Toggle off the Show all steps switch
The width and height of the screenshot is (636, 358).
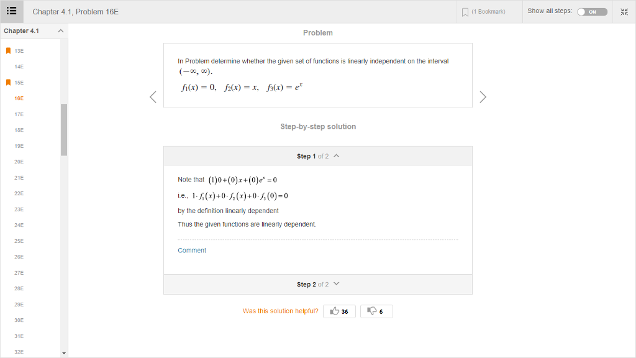[593, 11]
